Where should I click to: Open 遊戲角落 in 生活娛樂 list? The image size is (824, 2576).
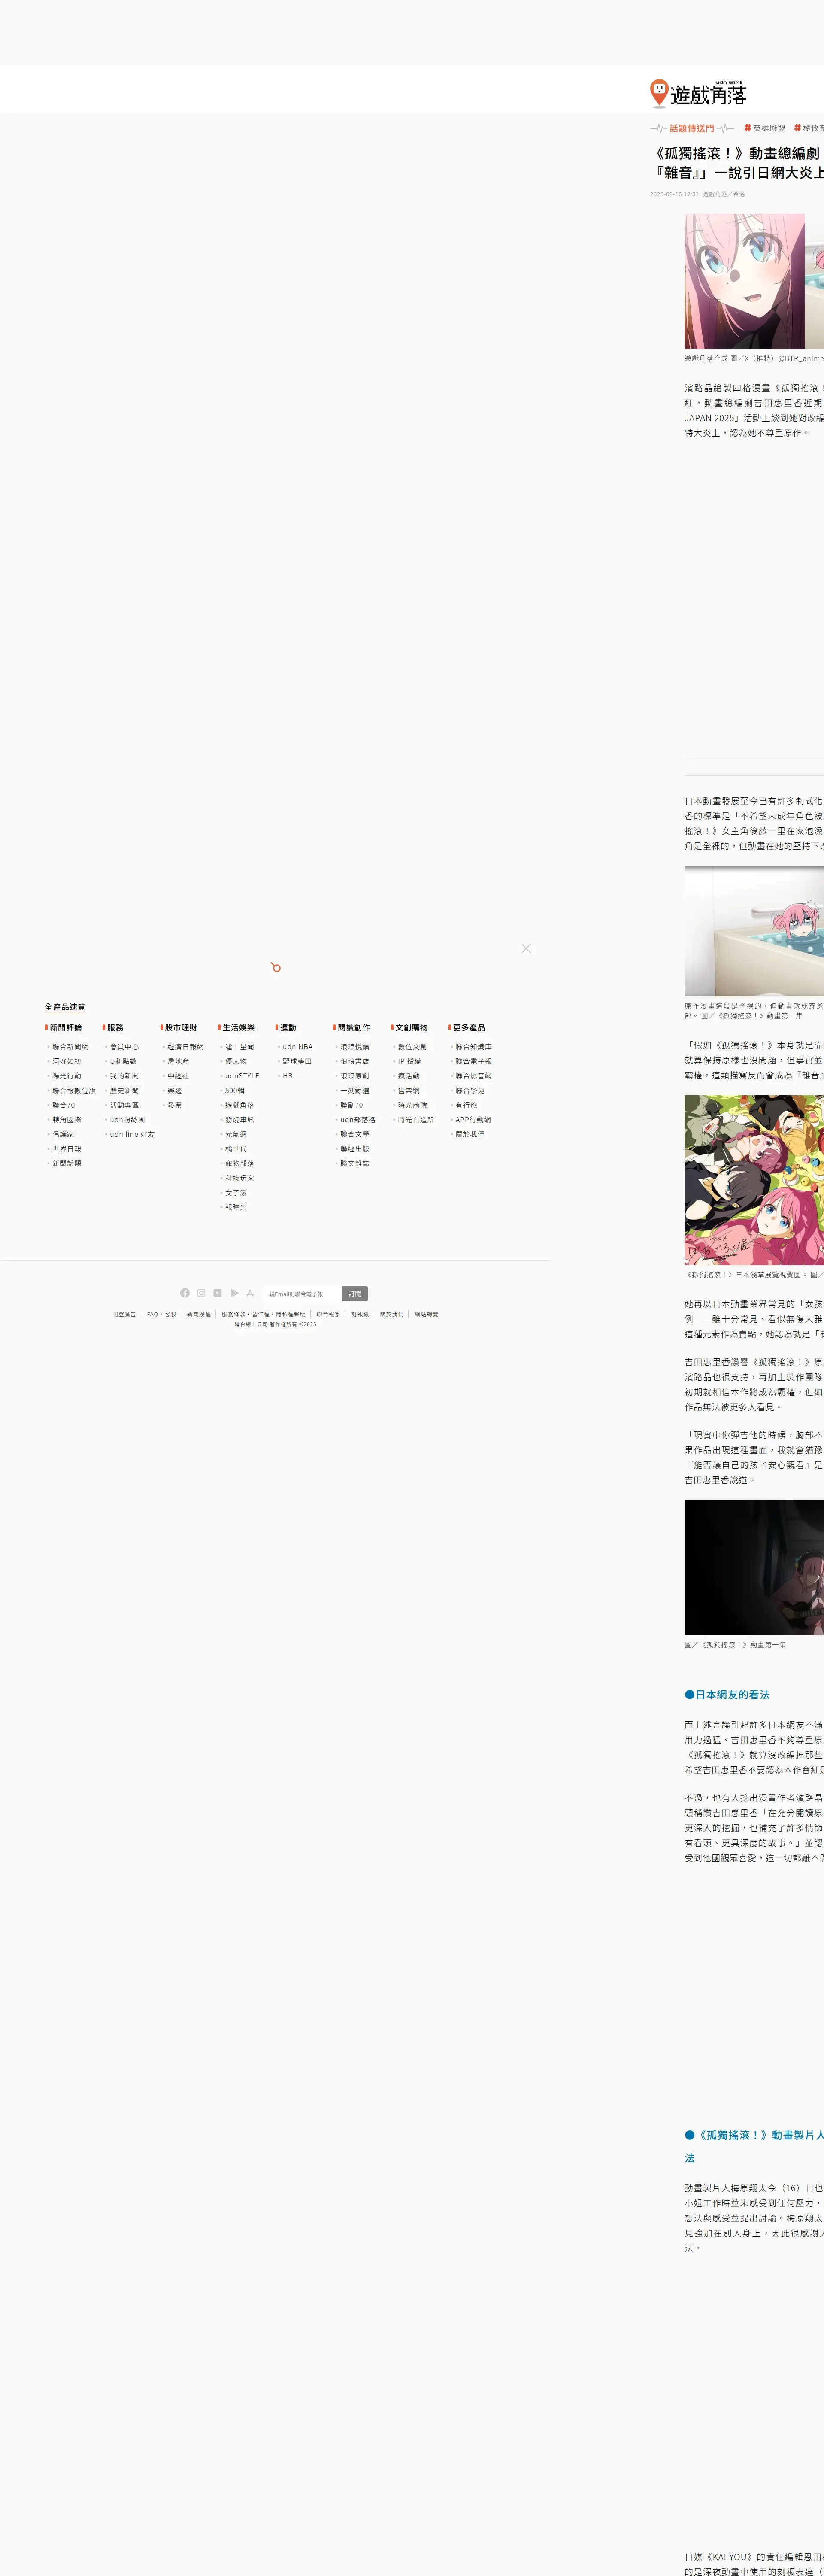[x=239, y=1105]
